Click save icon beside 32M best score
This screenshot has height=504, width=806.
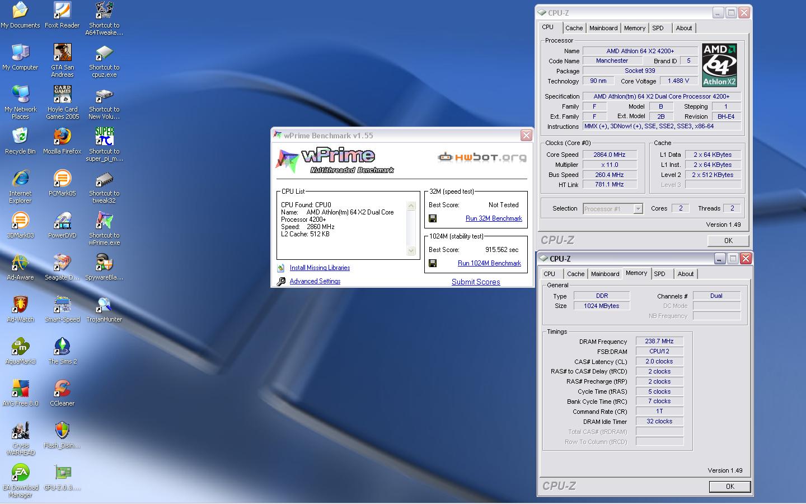click(433, 218)
